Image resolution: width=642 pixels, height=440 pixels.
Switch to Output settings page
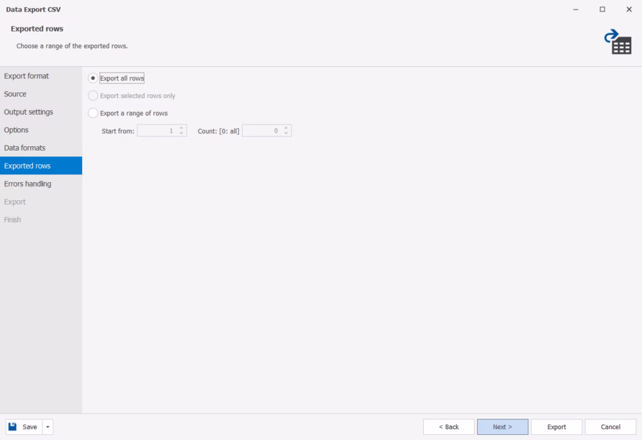click(41, 112)
